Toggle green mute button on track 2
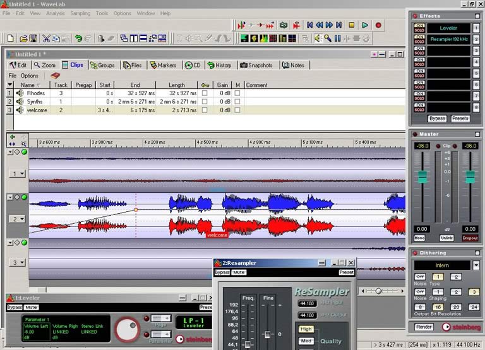Viewport: 485px width, 350px height. [24, 197]
